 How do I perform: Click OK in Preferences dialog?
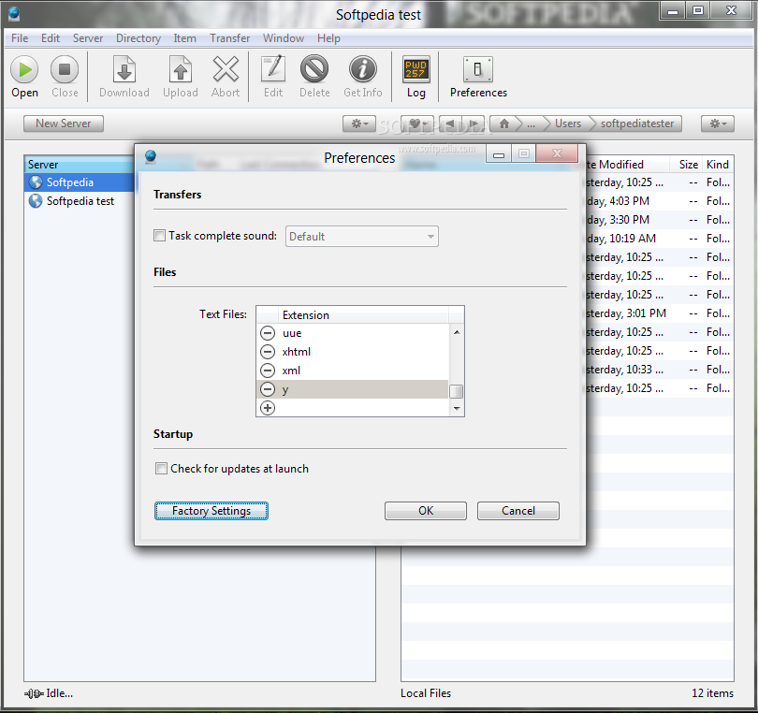426,511
